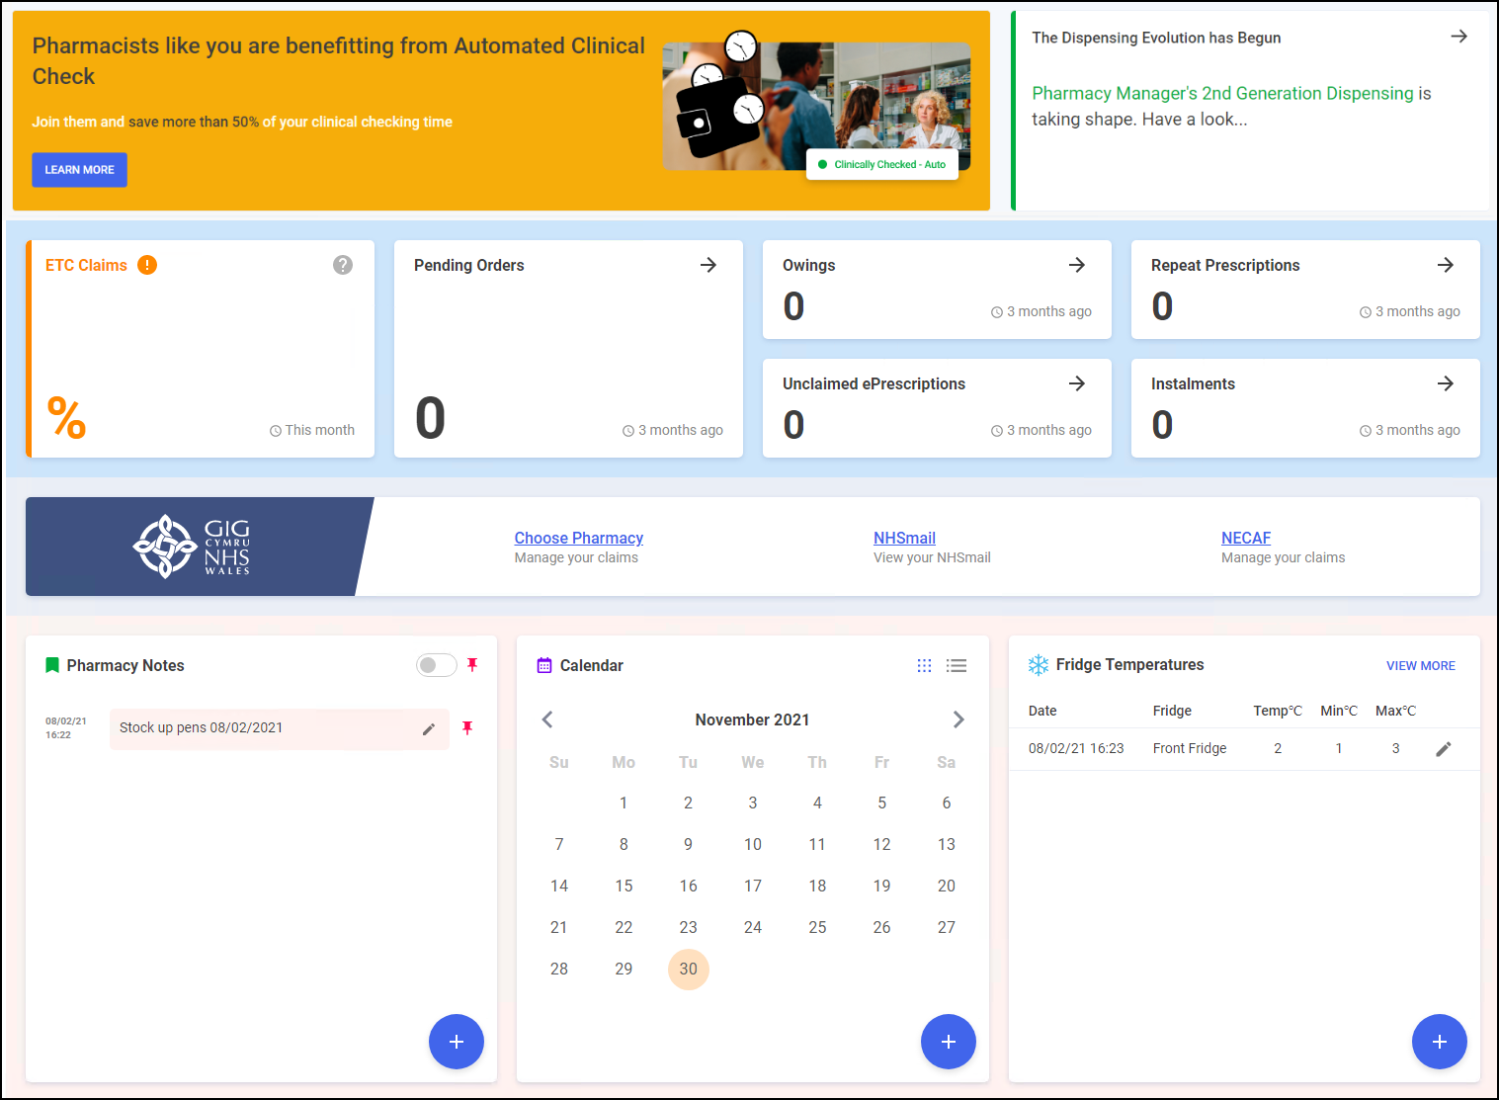
Task: Click the ETC Claims title
Action: (x=86, y=265)
